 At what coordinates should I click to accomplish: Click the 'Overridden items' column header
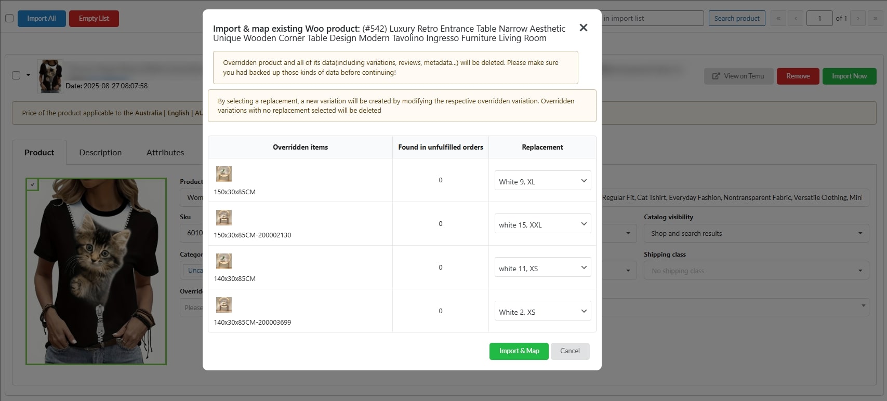[300, 147]
